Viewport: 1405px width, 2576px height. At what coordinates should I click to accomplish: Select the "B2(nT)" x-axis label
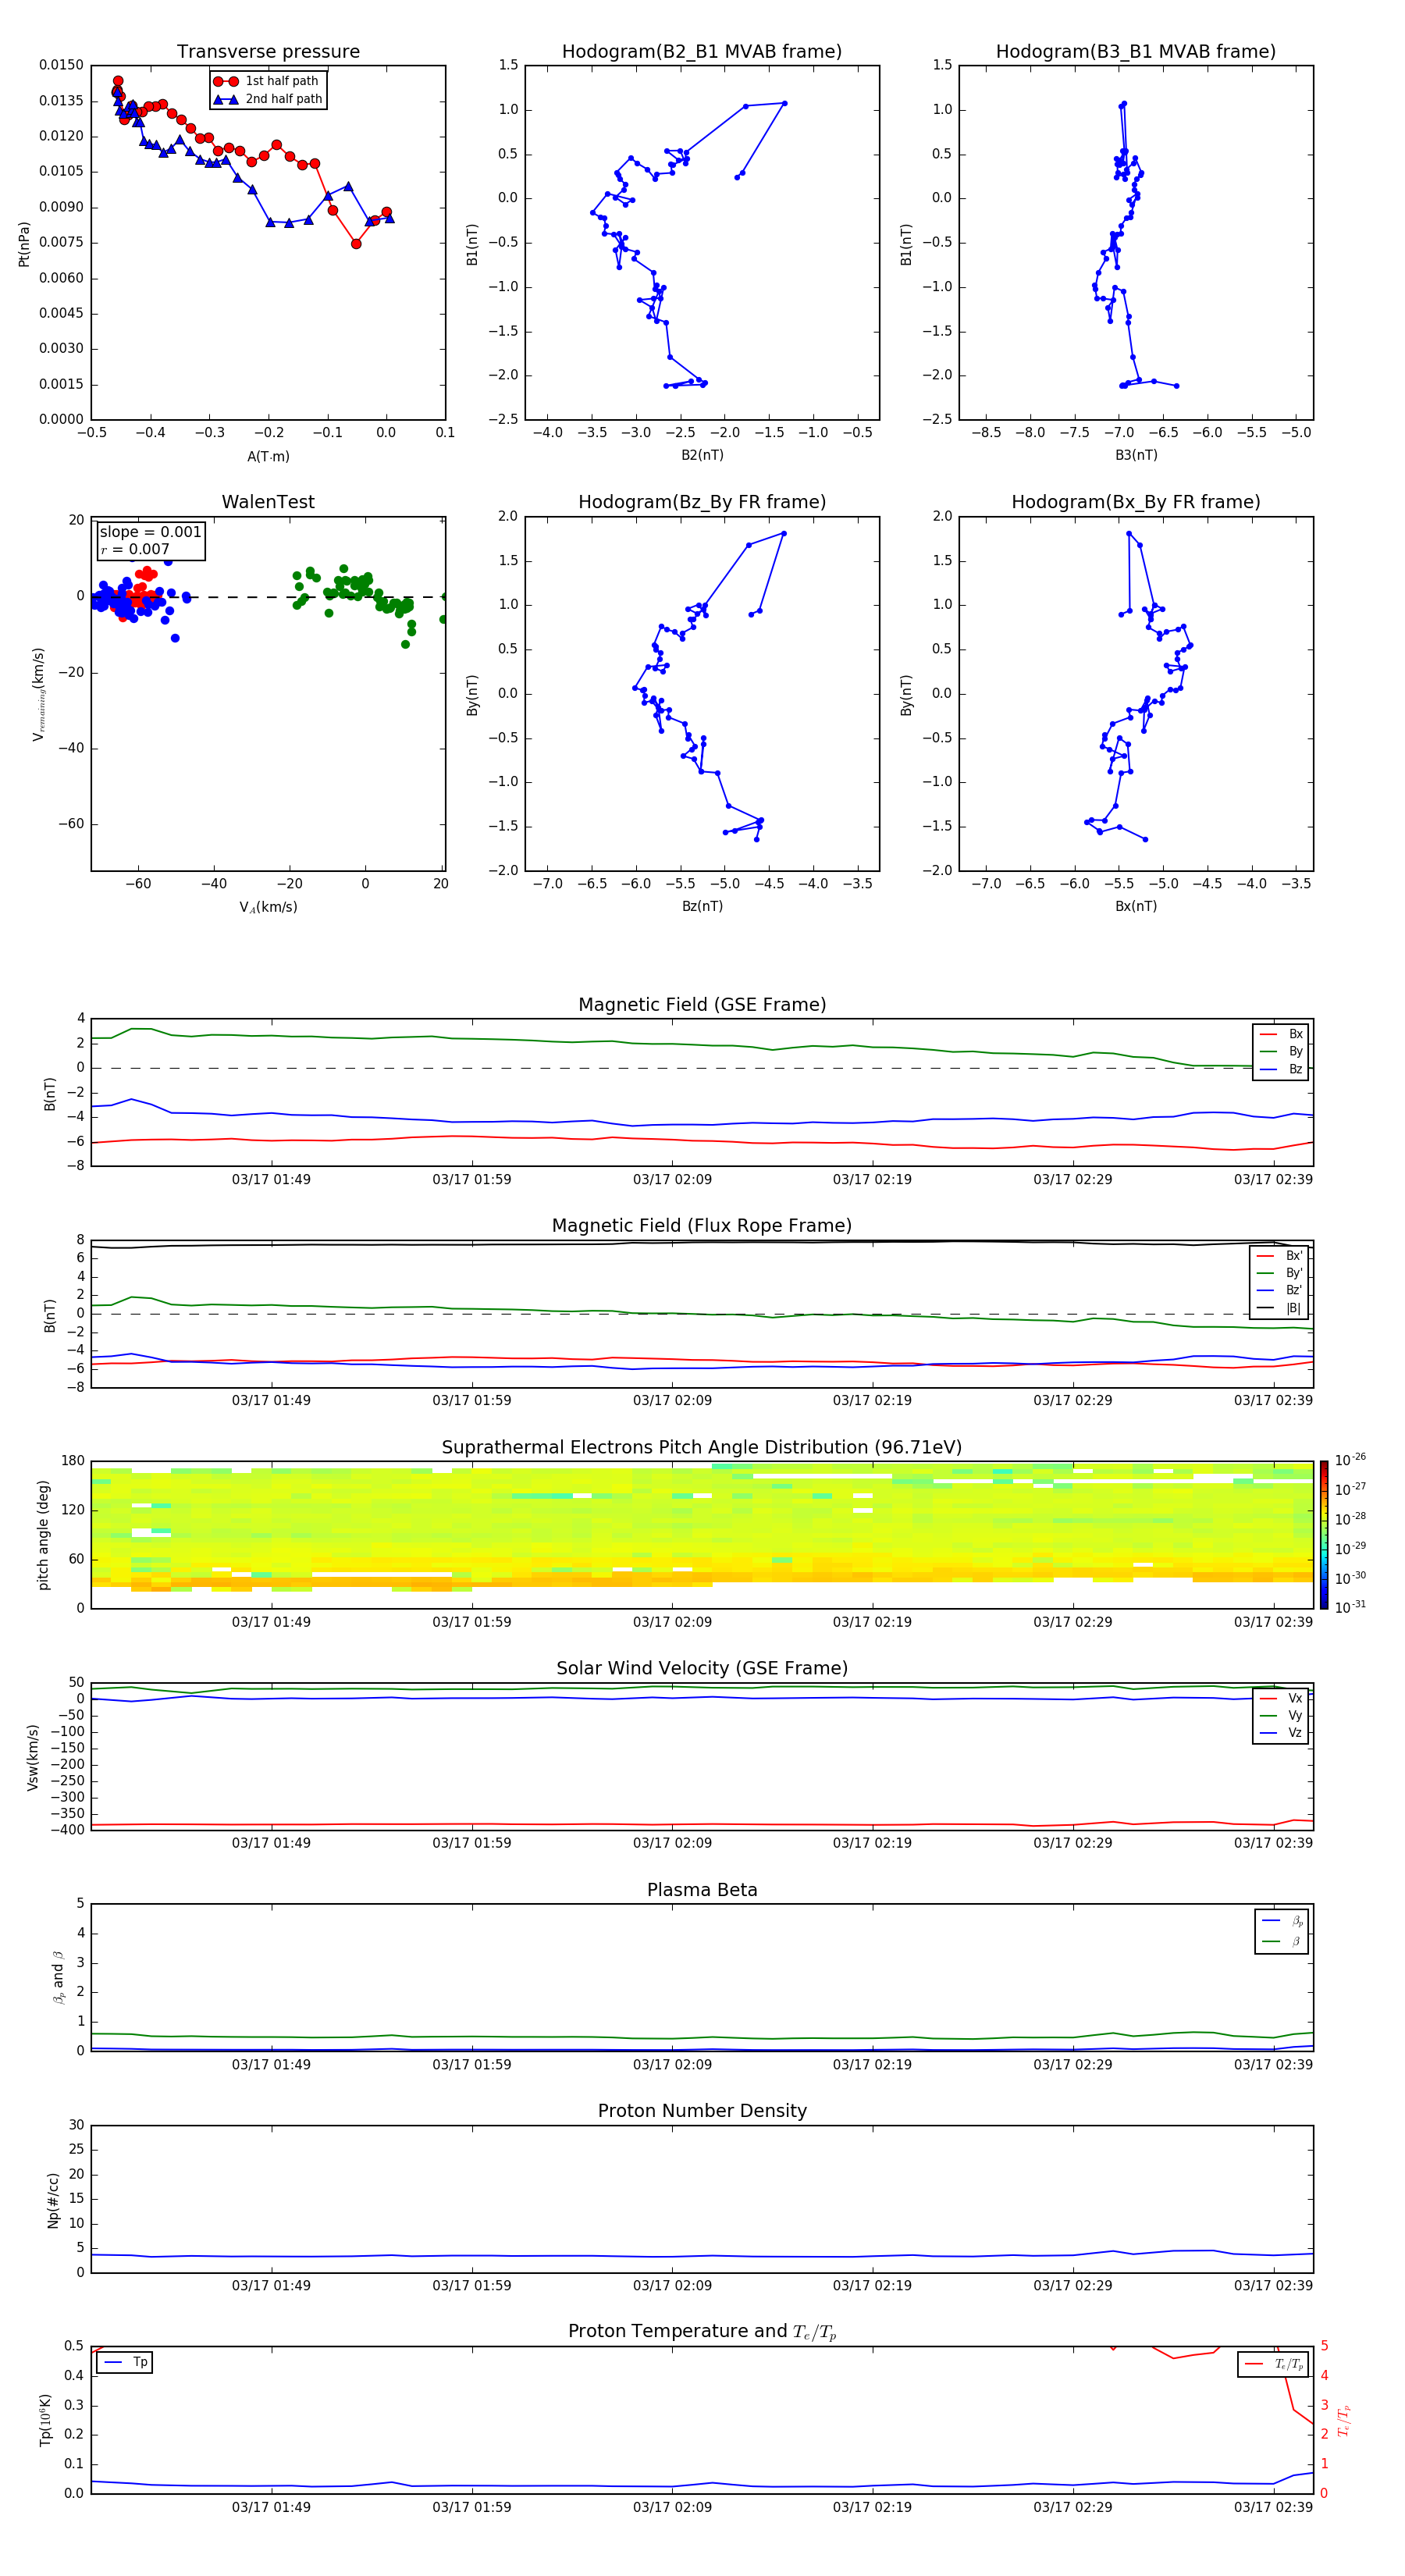point(702,455)
